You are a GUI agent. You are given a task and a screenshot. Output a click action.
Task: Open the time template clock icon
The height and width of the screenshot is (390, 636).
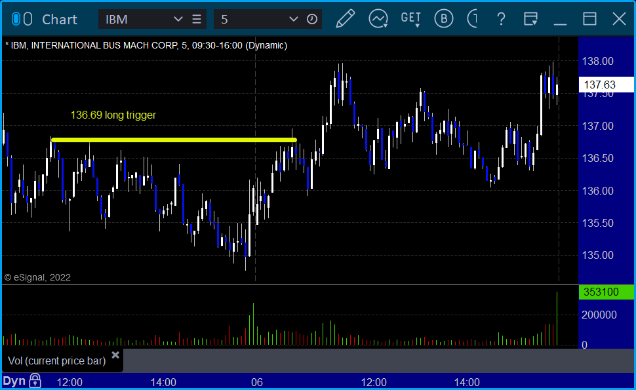pos(312,19)
